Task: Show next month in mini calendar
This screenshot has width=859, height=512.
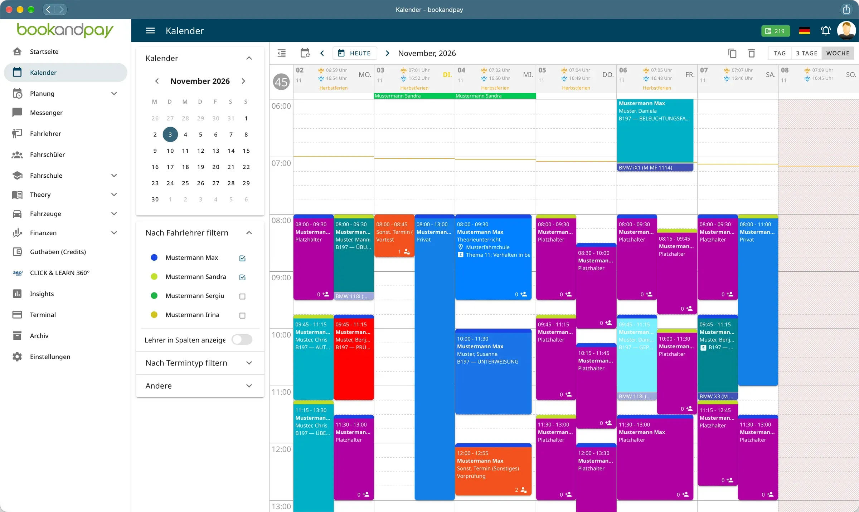Action: point(243,81)
